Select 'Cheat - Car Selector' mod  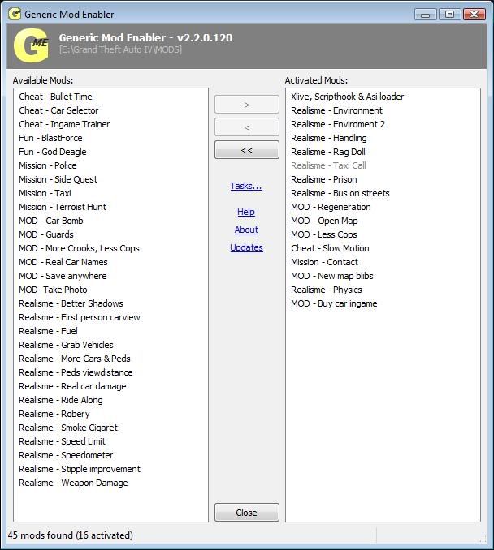58,110
